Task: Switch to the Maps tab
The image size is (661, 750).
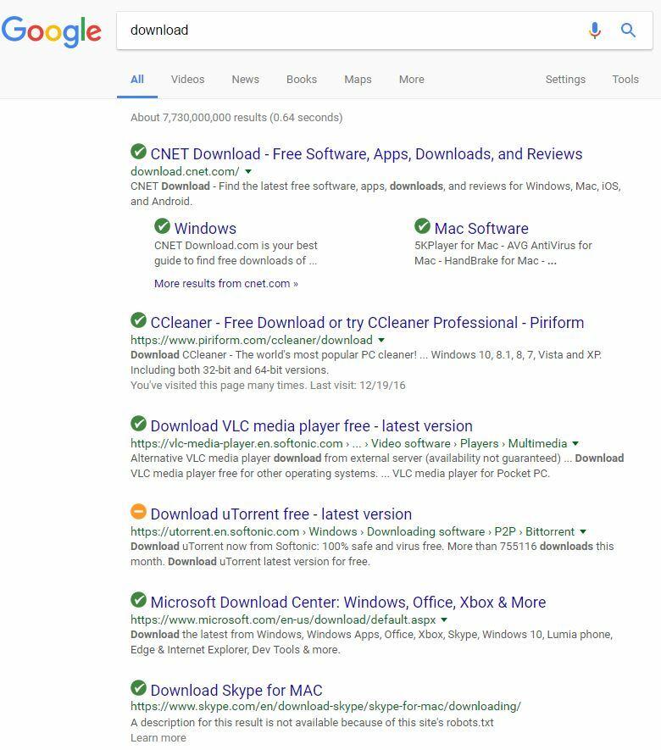Action: click(358, 80)
